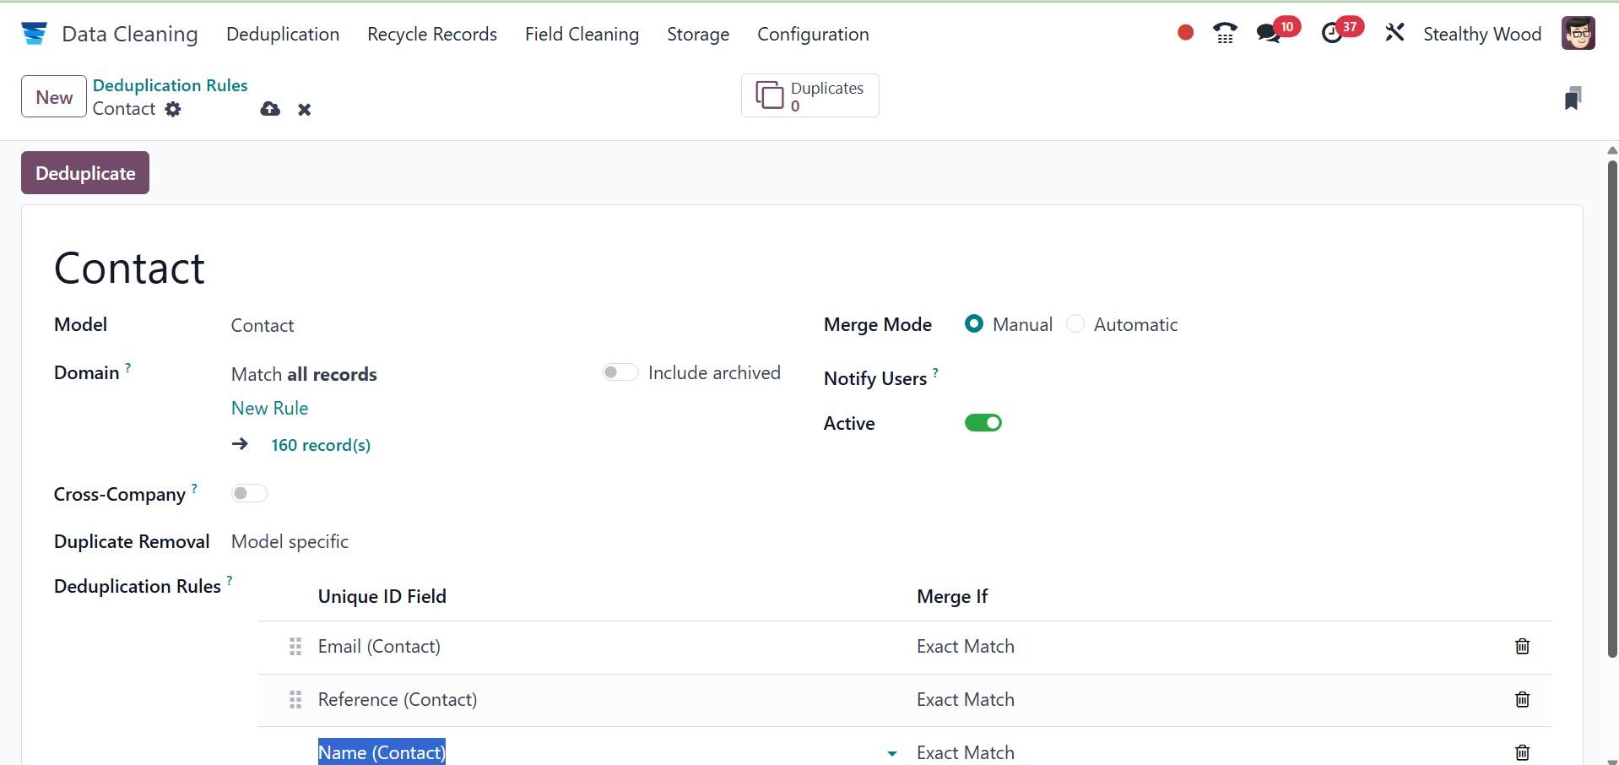Expand the Name (Contact) field dropdown

click(892, 753)
